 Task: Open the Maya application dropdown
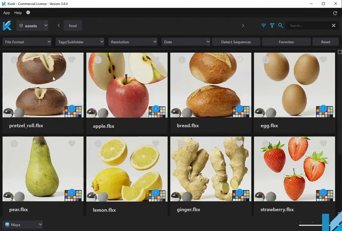23,225
